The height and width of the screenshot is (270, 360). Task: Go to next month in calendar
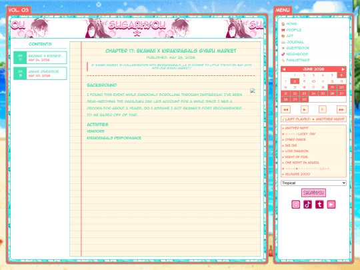click(x=343, y=69)
